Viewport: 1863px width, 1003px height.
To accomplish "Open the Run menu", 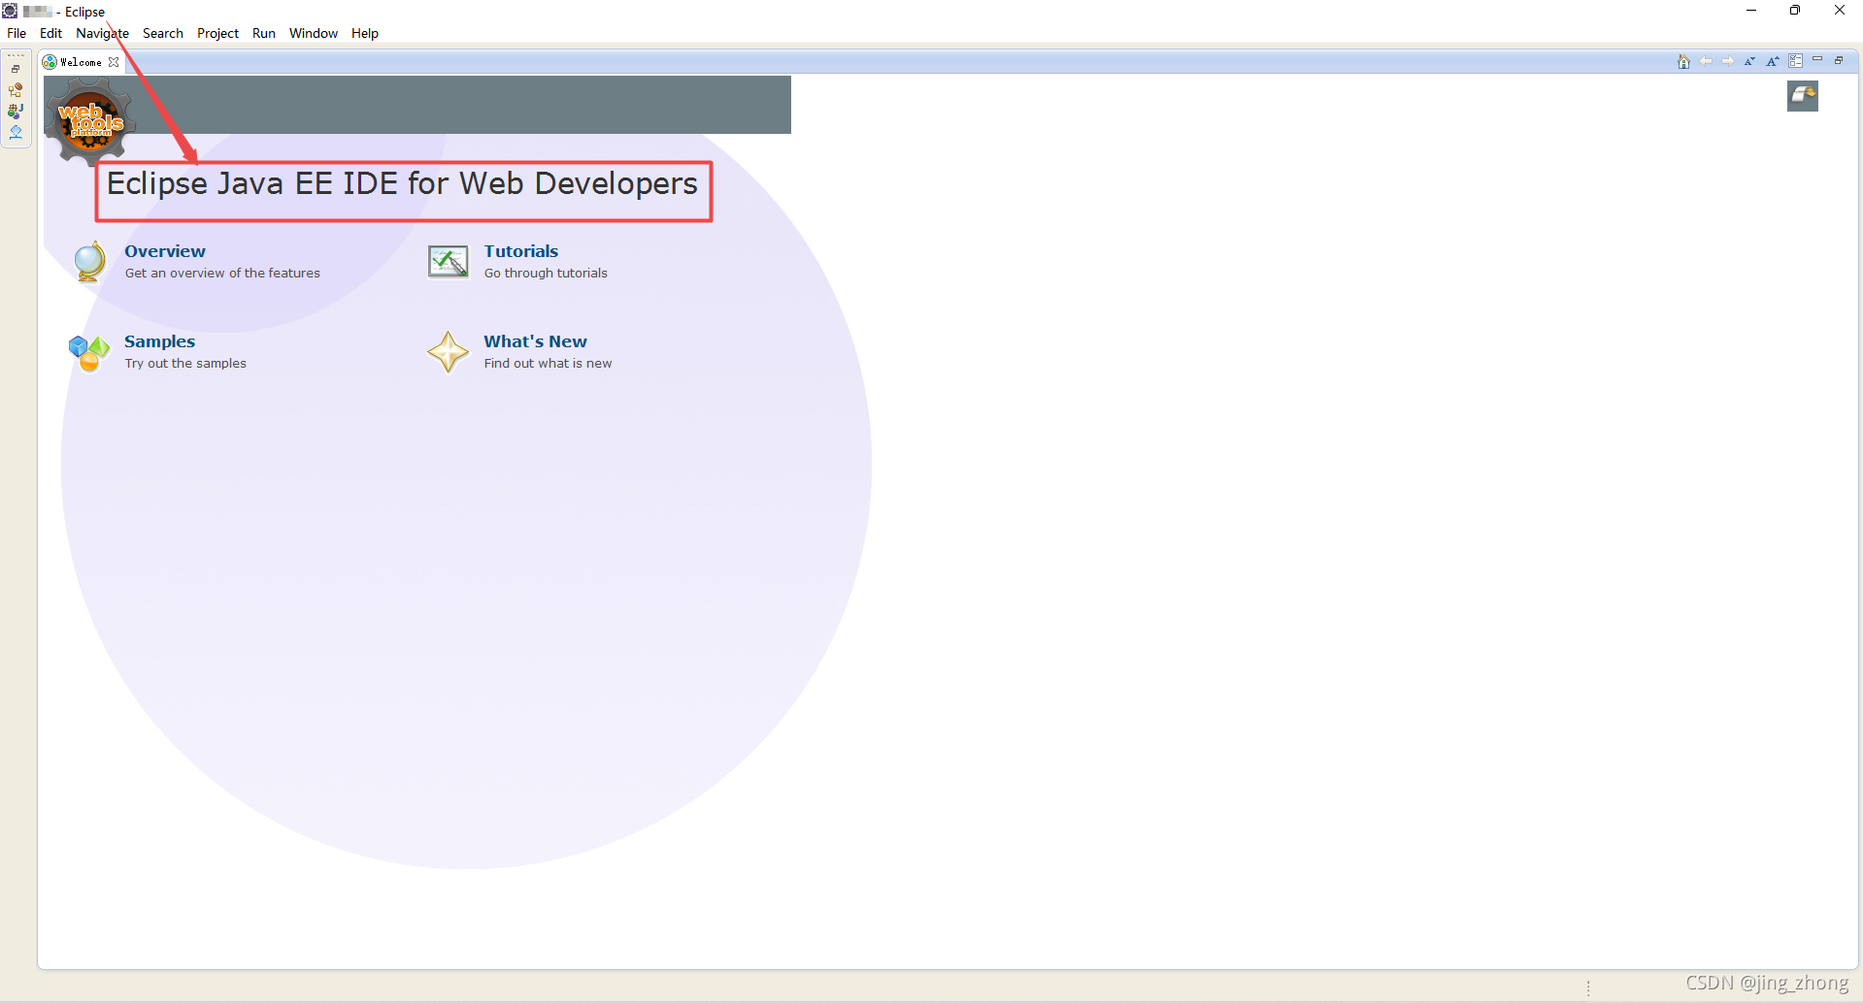I will pos(263,33).
